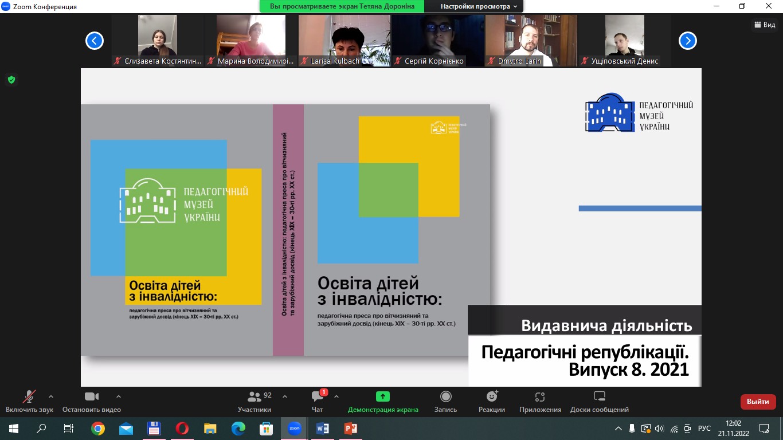Viewport: 783px width, 440px height.
Task: Open the Настройки просмотра dropdown
Action: tap(478, 6)
